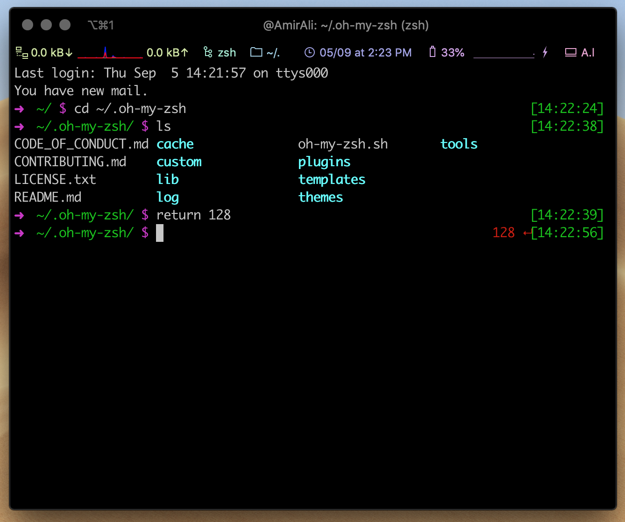Screen dimensions: 625x522
Task: Click the lib directory name
Action: (x=168, y=179)
